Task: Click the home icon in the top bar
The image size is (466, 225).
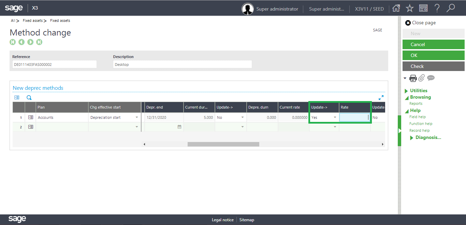Action: (x=396, y=8)
